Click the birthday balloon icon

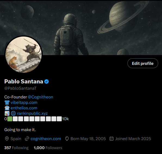click(x=67, y=139)
